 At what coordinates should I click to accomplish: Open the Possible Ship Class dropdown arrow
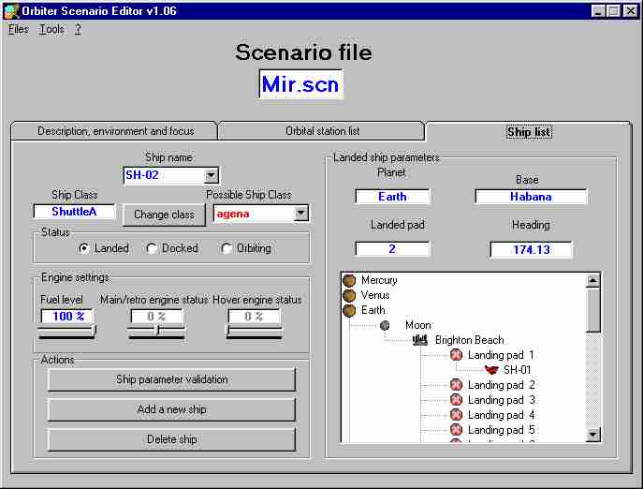[301, 213]
